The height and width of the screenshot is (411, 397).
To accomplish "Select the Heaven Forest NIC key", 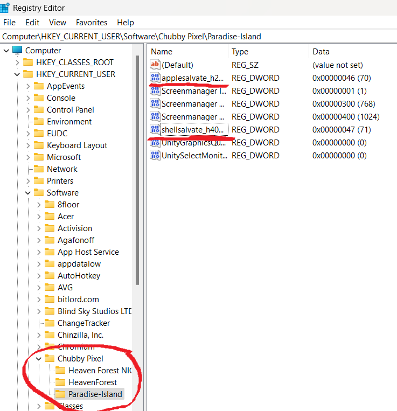I will [100, 371].
